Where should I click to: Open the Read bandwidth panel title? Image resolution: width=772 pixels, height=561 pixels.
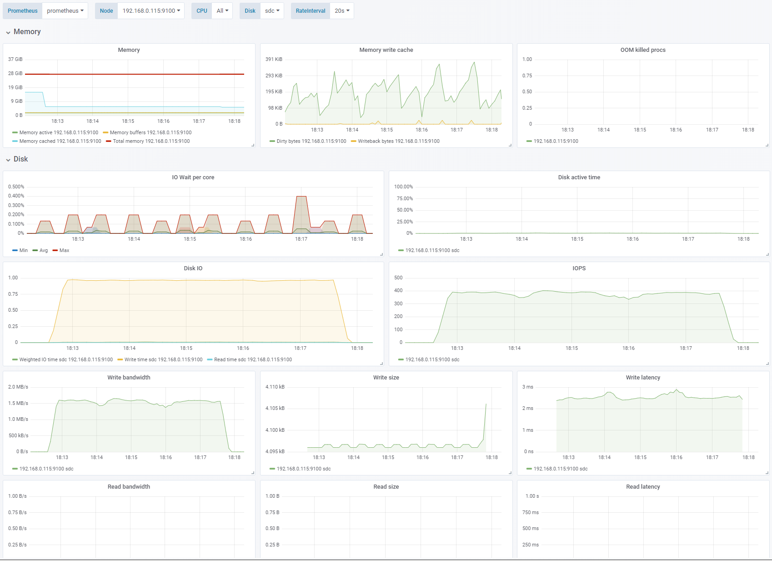pyautogui.click(x=129, y=487)
